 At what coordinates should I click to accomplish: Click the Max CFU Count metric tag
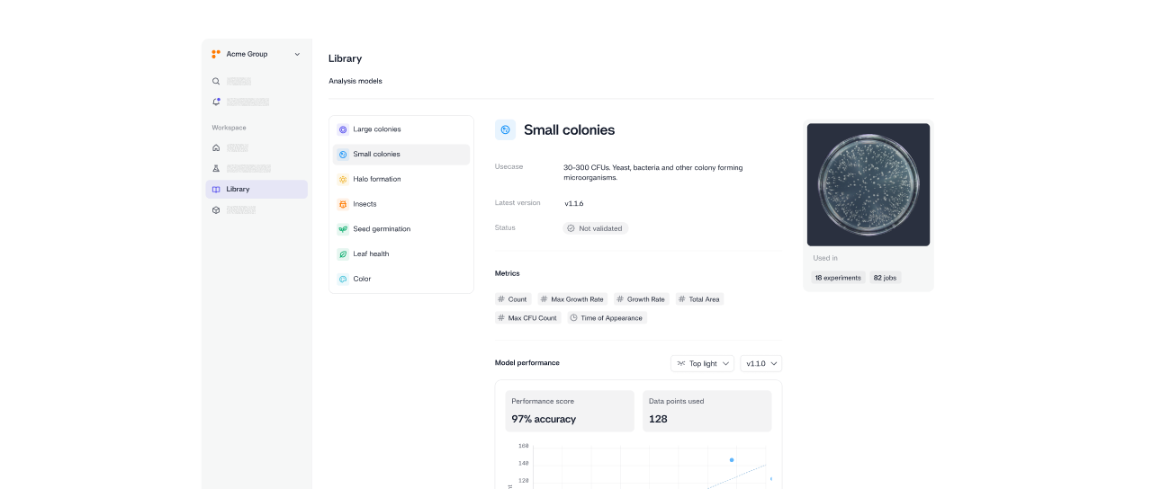(528, 318)
